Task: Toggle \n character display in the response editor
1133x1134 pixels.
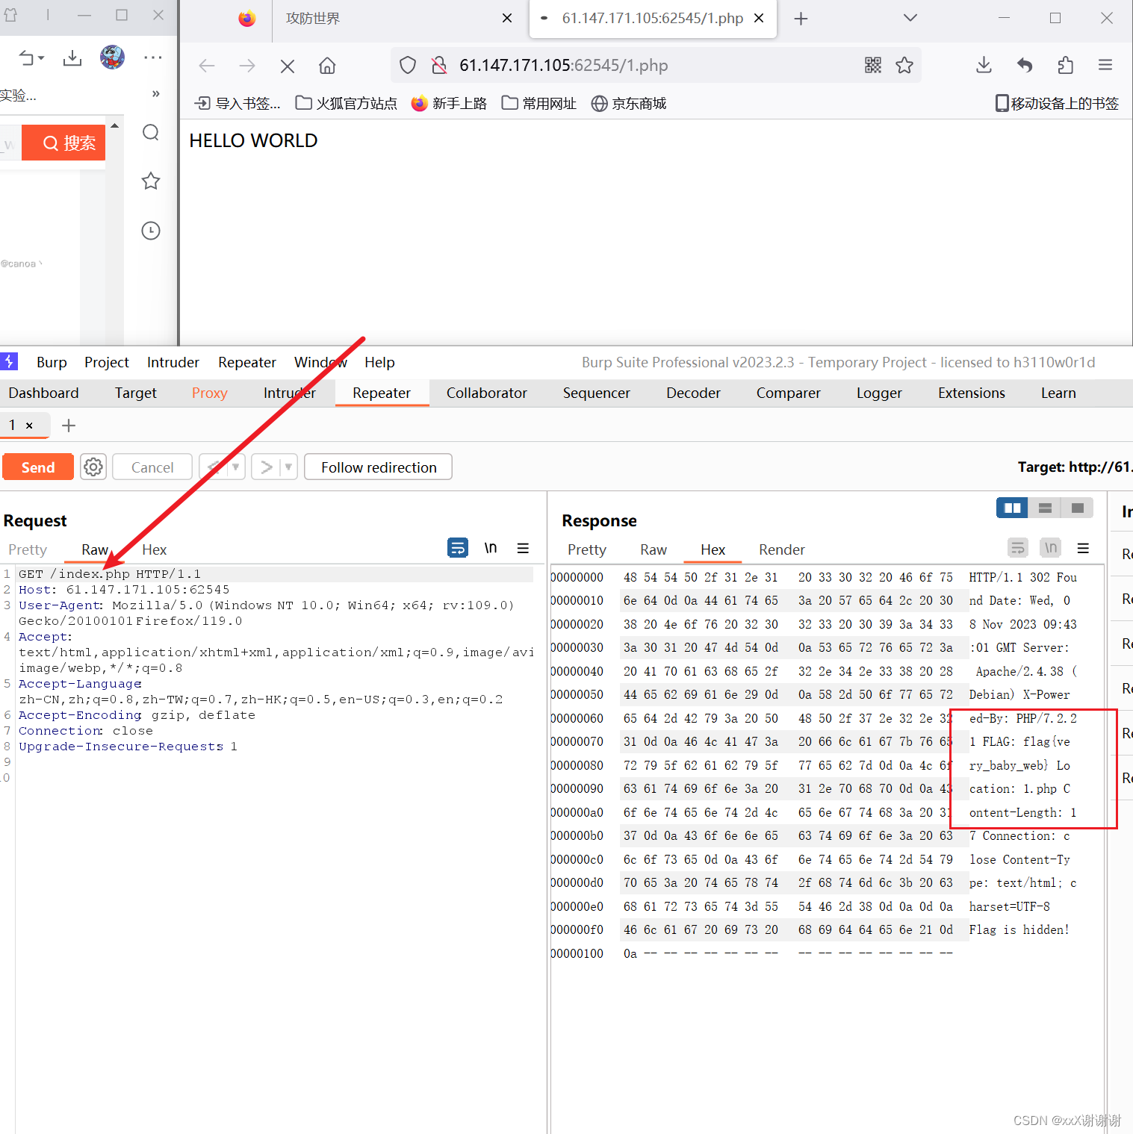Action: [1050, 547]
